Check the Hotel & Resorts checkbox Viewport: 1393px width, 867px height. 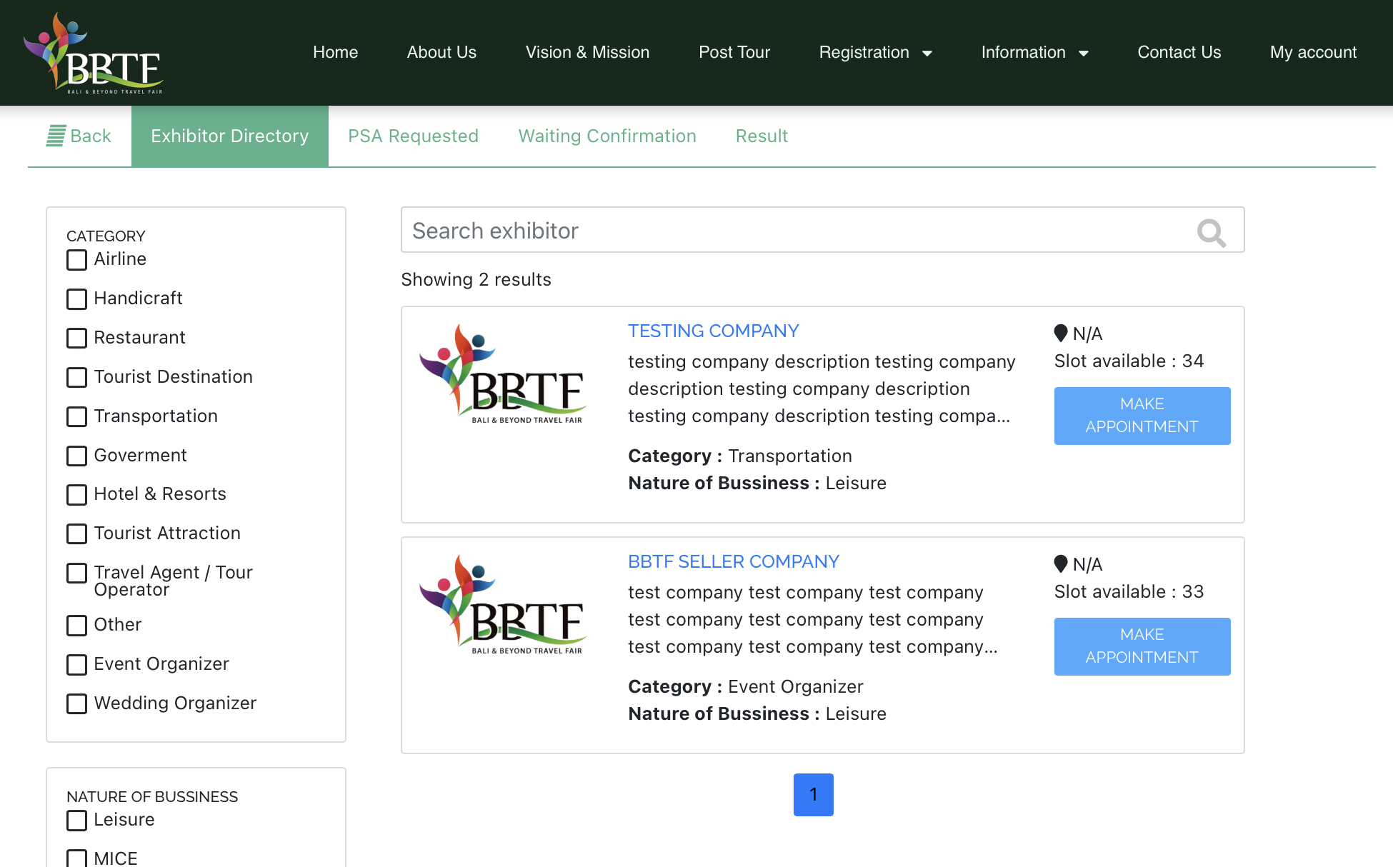pyautogui.click(x=76, y=494)
